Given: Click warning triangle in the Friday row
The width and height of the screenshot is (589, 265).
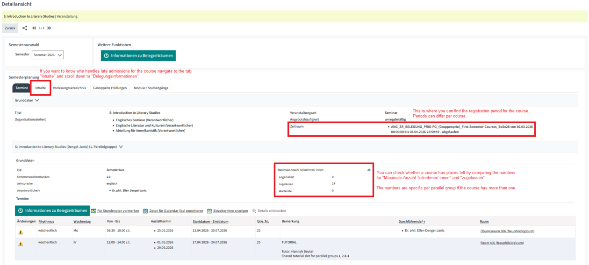Looking at the screenshot, I should click(21, 244).
